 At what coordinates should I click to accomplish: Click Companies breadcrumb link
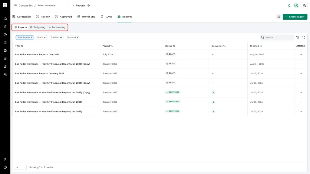26,5
